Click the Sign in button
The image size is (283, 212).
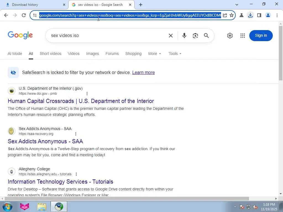[261, 36]
